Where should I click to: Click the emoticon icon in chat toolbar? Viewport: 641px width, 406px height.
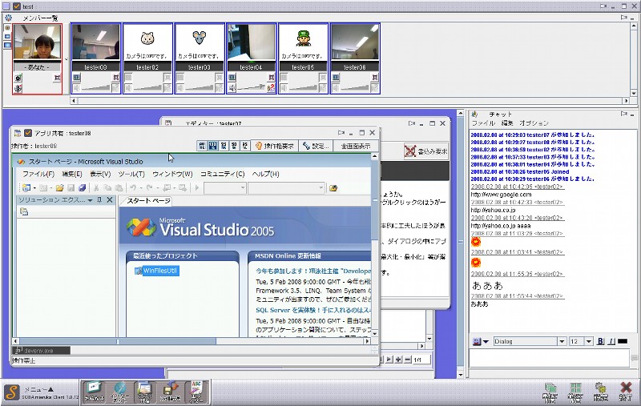[476, 341]
